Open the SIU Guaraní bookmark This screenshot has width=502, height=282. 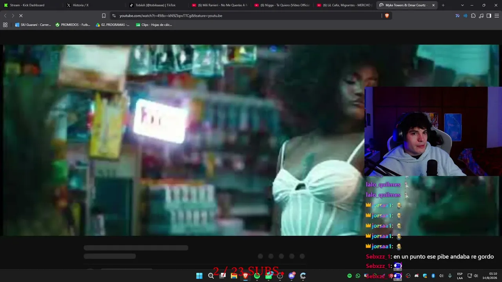pyautogui.click(x=33, y=25)
